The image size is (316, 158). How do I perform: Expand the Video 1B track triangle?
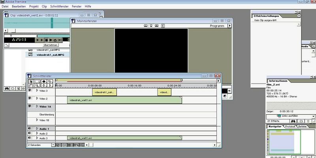37,120
